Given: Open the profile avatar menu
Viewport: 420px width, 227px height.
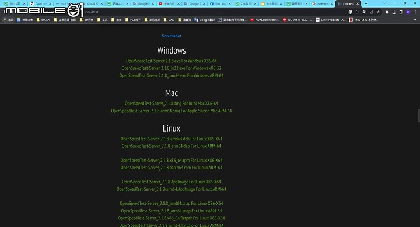Looking at the screenshot, I should (x=408, y=12).
